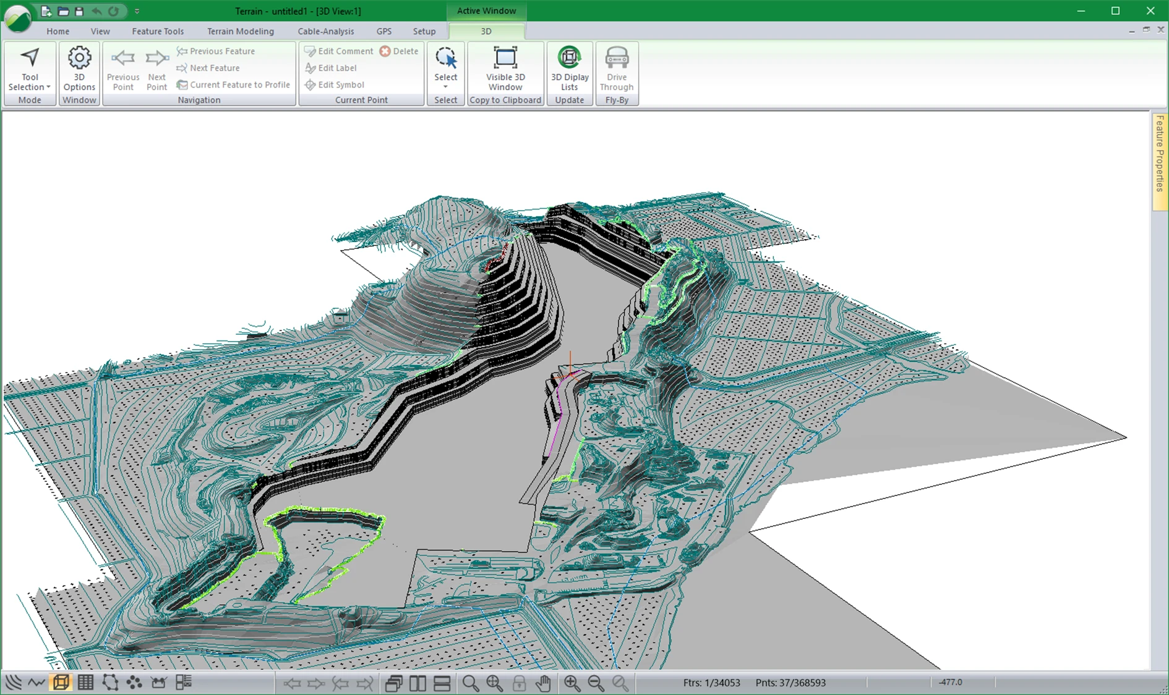Toggle the highlighted 3D cube view button
This screenshot has width=1169, height=695.
pos(61,683)
